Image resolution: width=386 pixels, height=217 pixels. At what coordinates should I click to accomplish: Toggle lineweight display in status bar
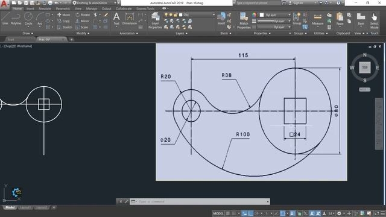[292, 213]
